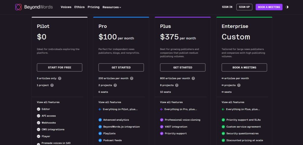Click the green arrow before Everything in Plus
This screenshot has height=145, width=303.
click(x=223, y=109)
